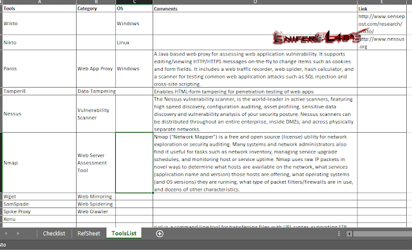
Task: Select the 'Nikto' cell
Action: (x=39, y=43)
